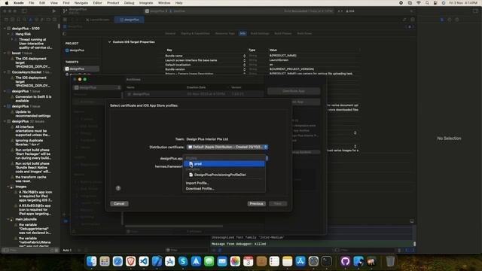Viewport: 482px width, 271px height.
Task: Open Visual Studio Code from the Dock
Action: (x=144, y=261)
